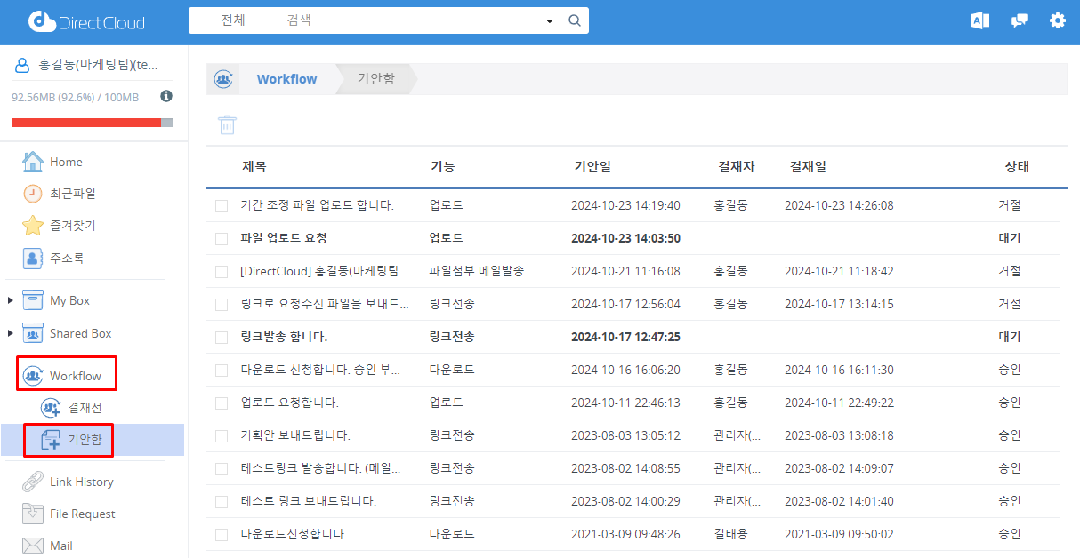Check the box for '파일 업로드 요청' row

click(222, 239)
